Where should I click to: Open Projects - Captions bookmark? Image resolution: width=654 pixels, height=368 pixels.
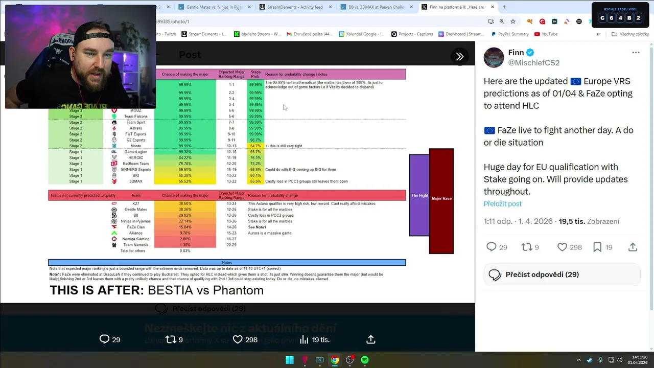click(x=412, y=34)
